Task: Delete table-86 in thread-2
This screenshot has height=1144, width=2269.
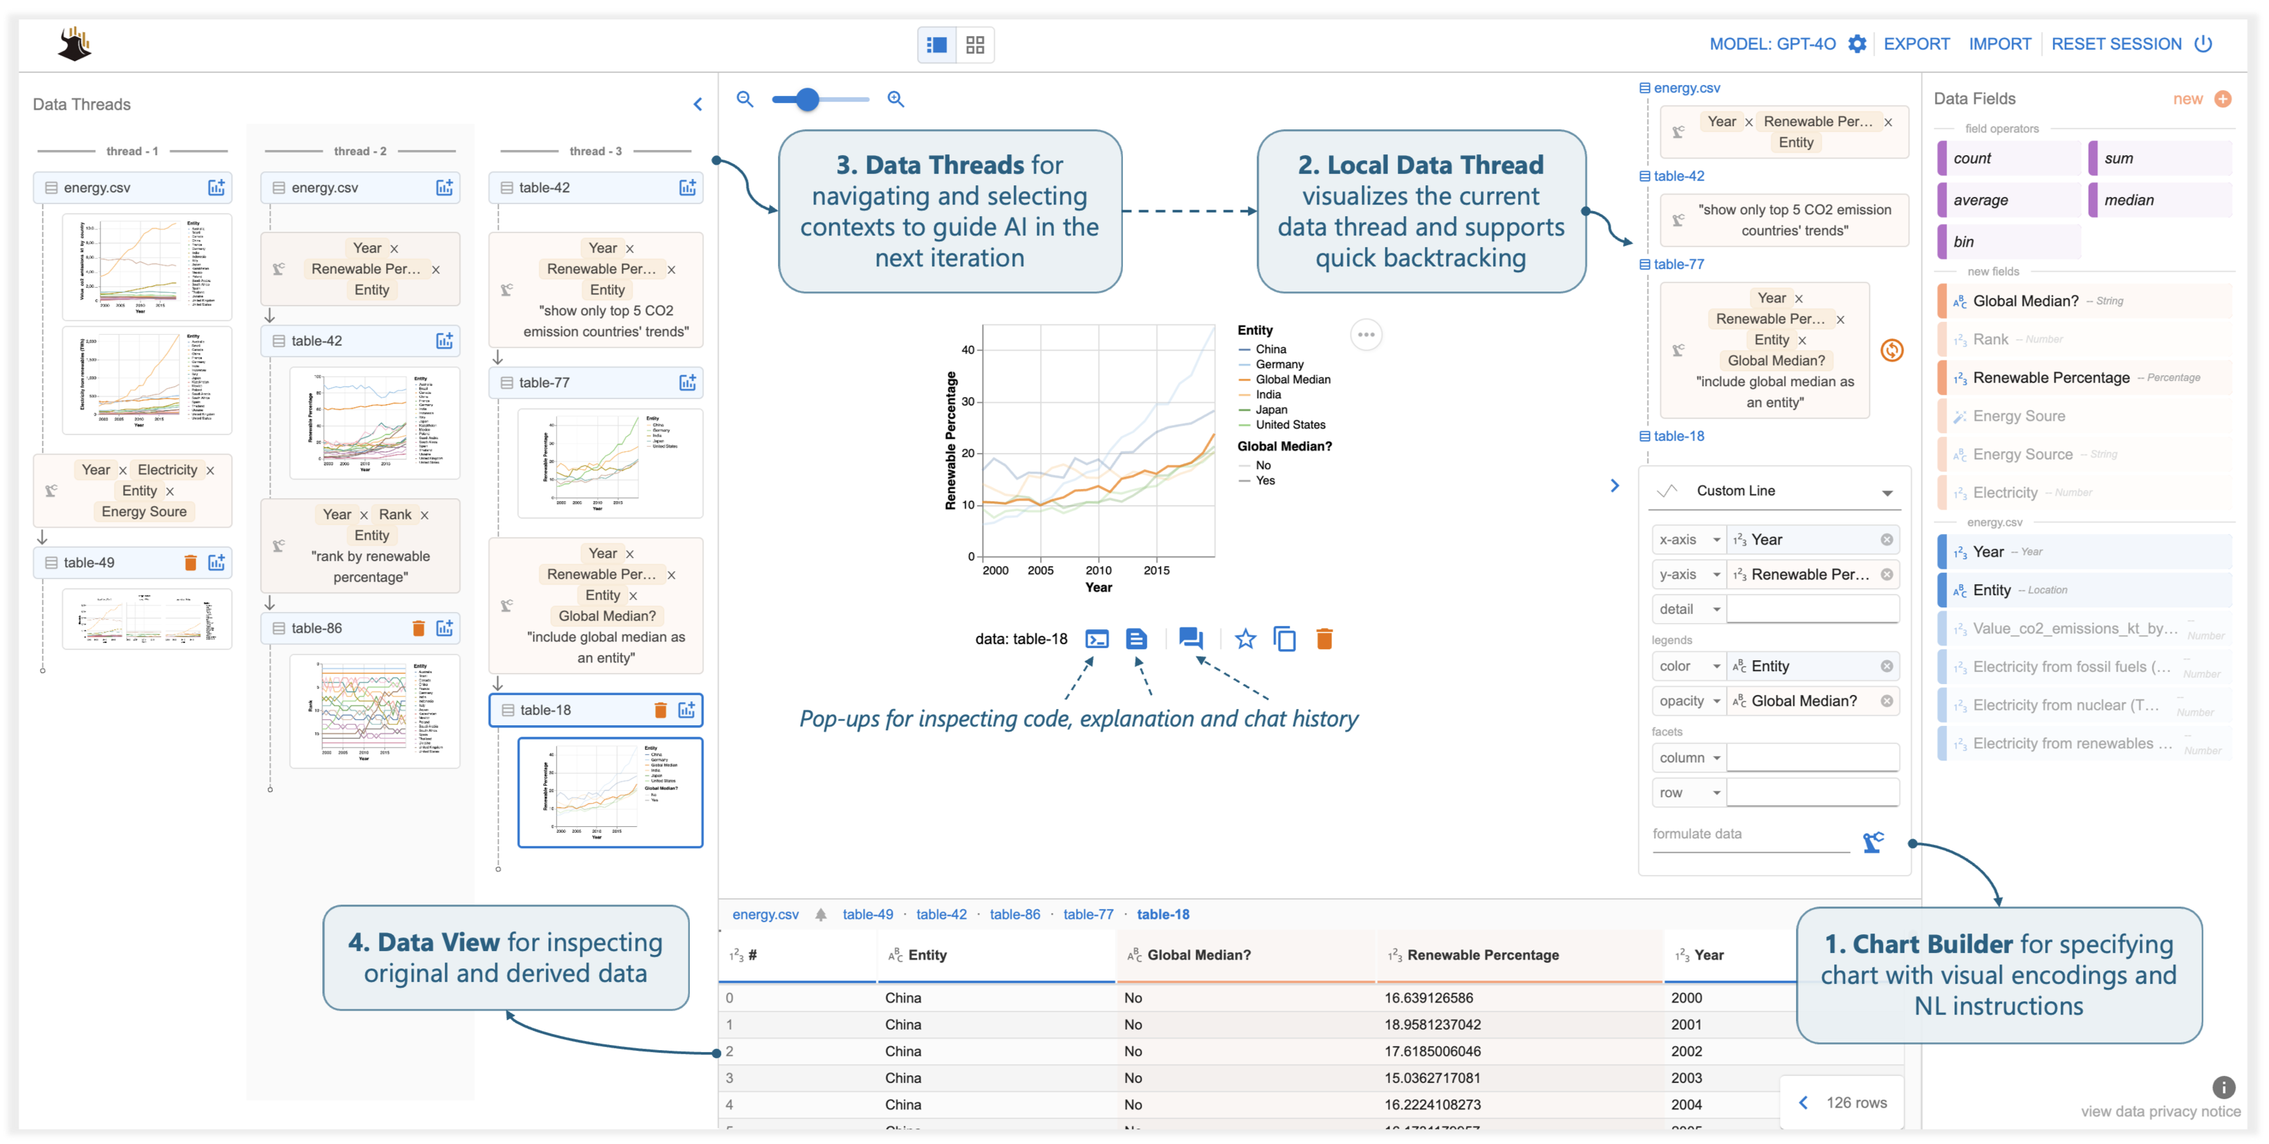Action: pyautogui.click(x=418, y=629)
